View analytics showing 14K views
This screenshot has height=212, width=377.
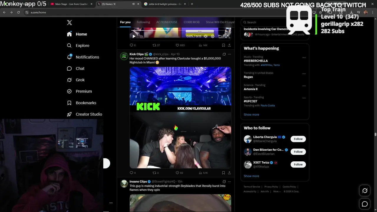(x=203, y=45)
